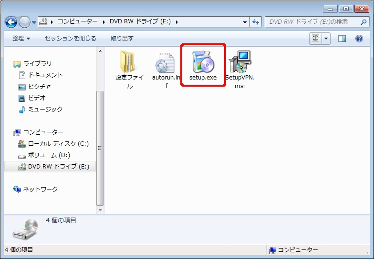The height and width of the screenshot is (259, 374).
Task: Click the refresh button beside address bar
Action: tap(256, 22)
